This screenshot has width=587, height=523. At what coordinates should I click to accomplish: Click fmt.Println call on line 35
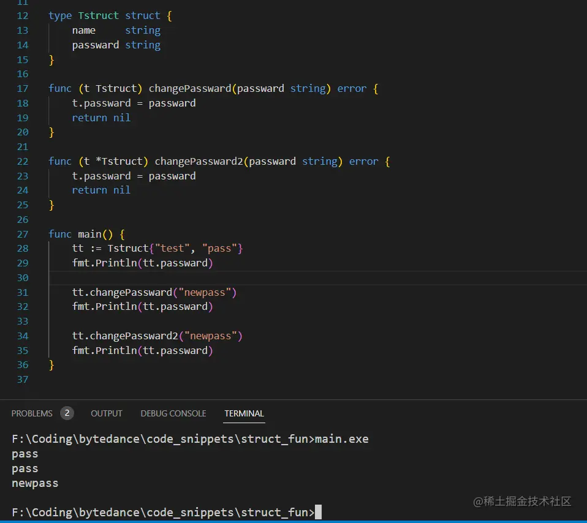[x=142, y=350]
